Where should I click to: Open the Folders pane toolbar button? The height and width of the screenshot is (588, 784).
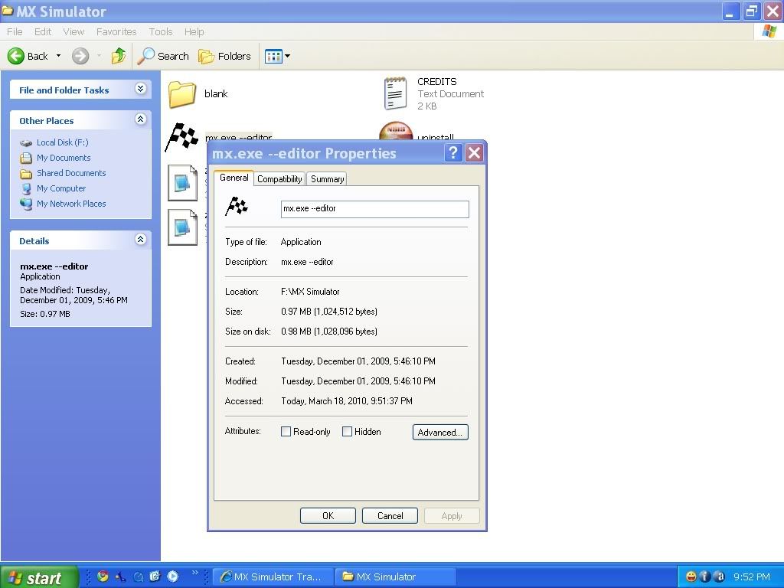tap(224, 56)
